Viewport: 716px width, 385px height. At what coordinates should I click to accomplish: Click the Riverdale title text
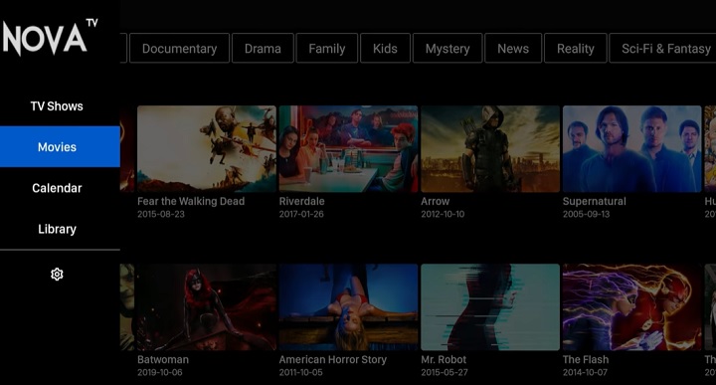(302, 201)
